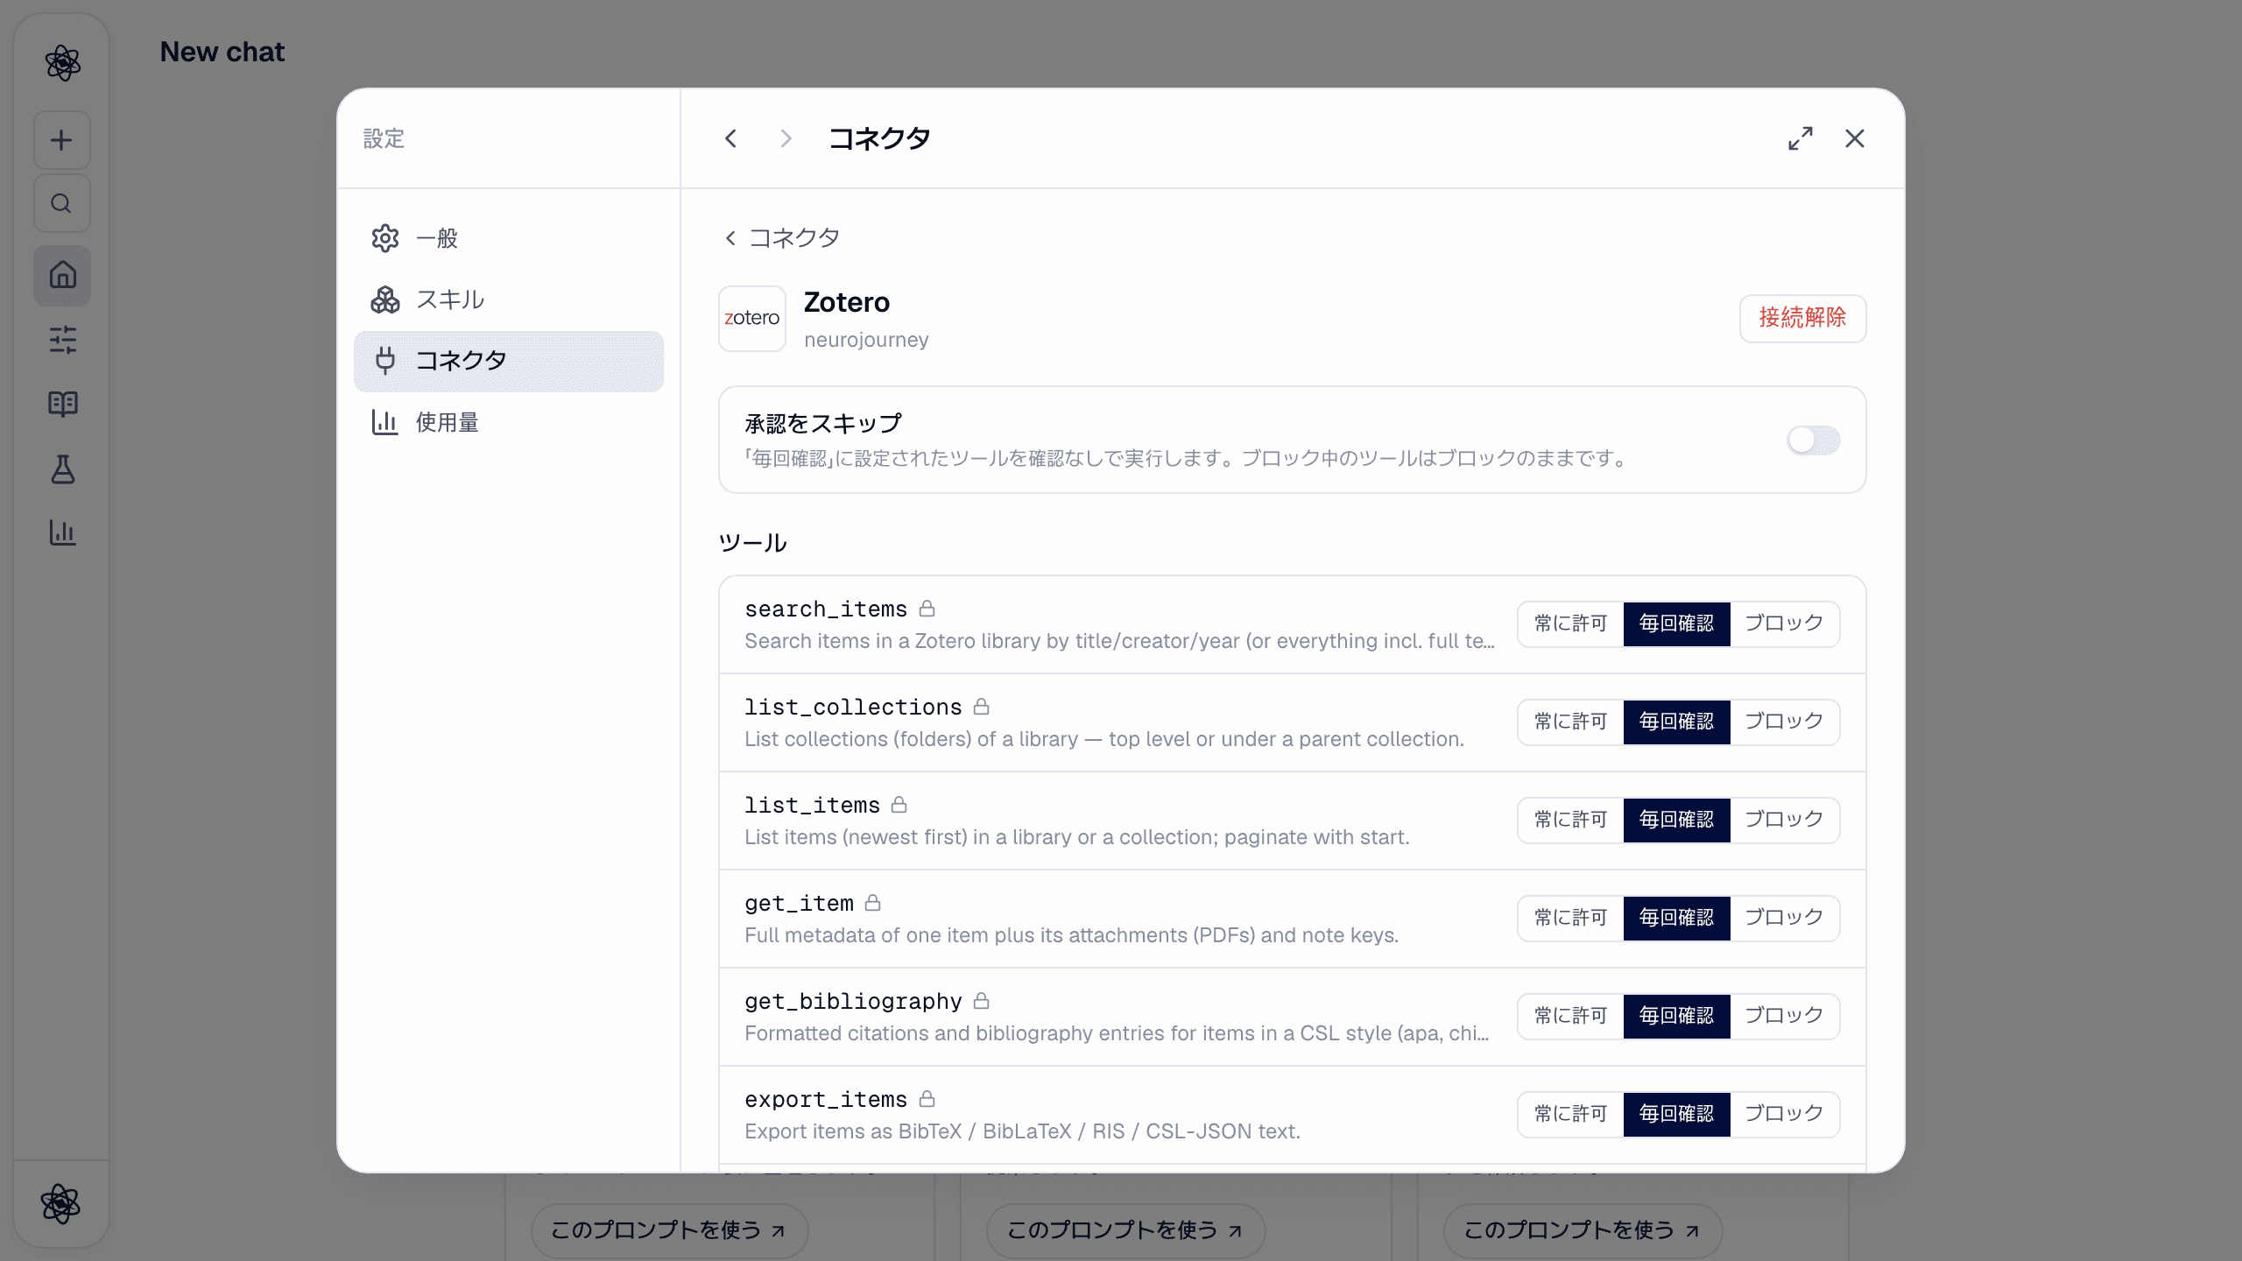This screenshot has width=2242, height=1261.
Task: Click the export_items tool description text
Action: tap(1022, 1131)
